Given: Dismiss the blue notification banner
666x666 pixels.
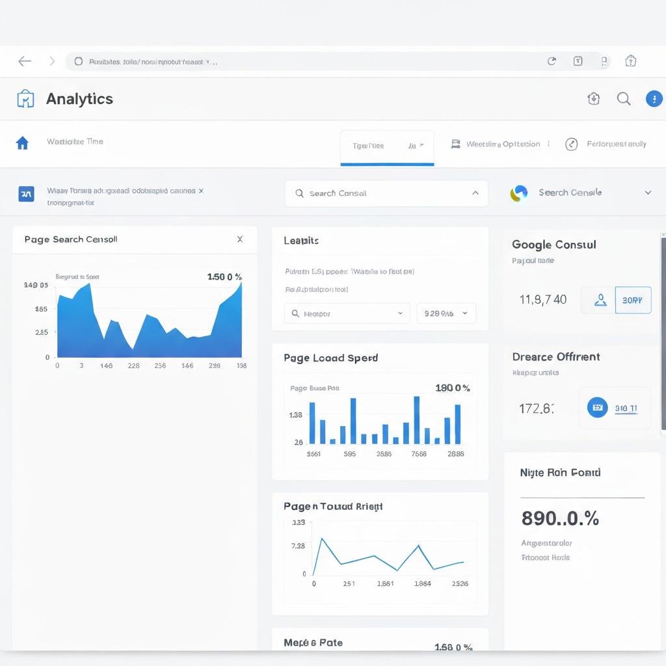Looking at the screenshot, I should [x=202, y=191].
